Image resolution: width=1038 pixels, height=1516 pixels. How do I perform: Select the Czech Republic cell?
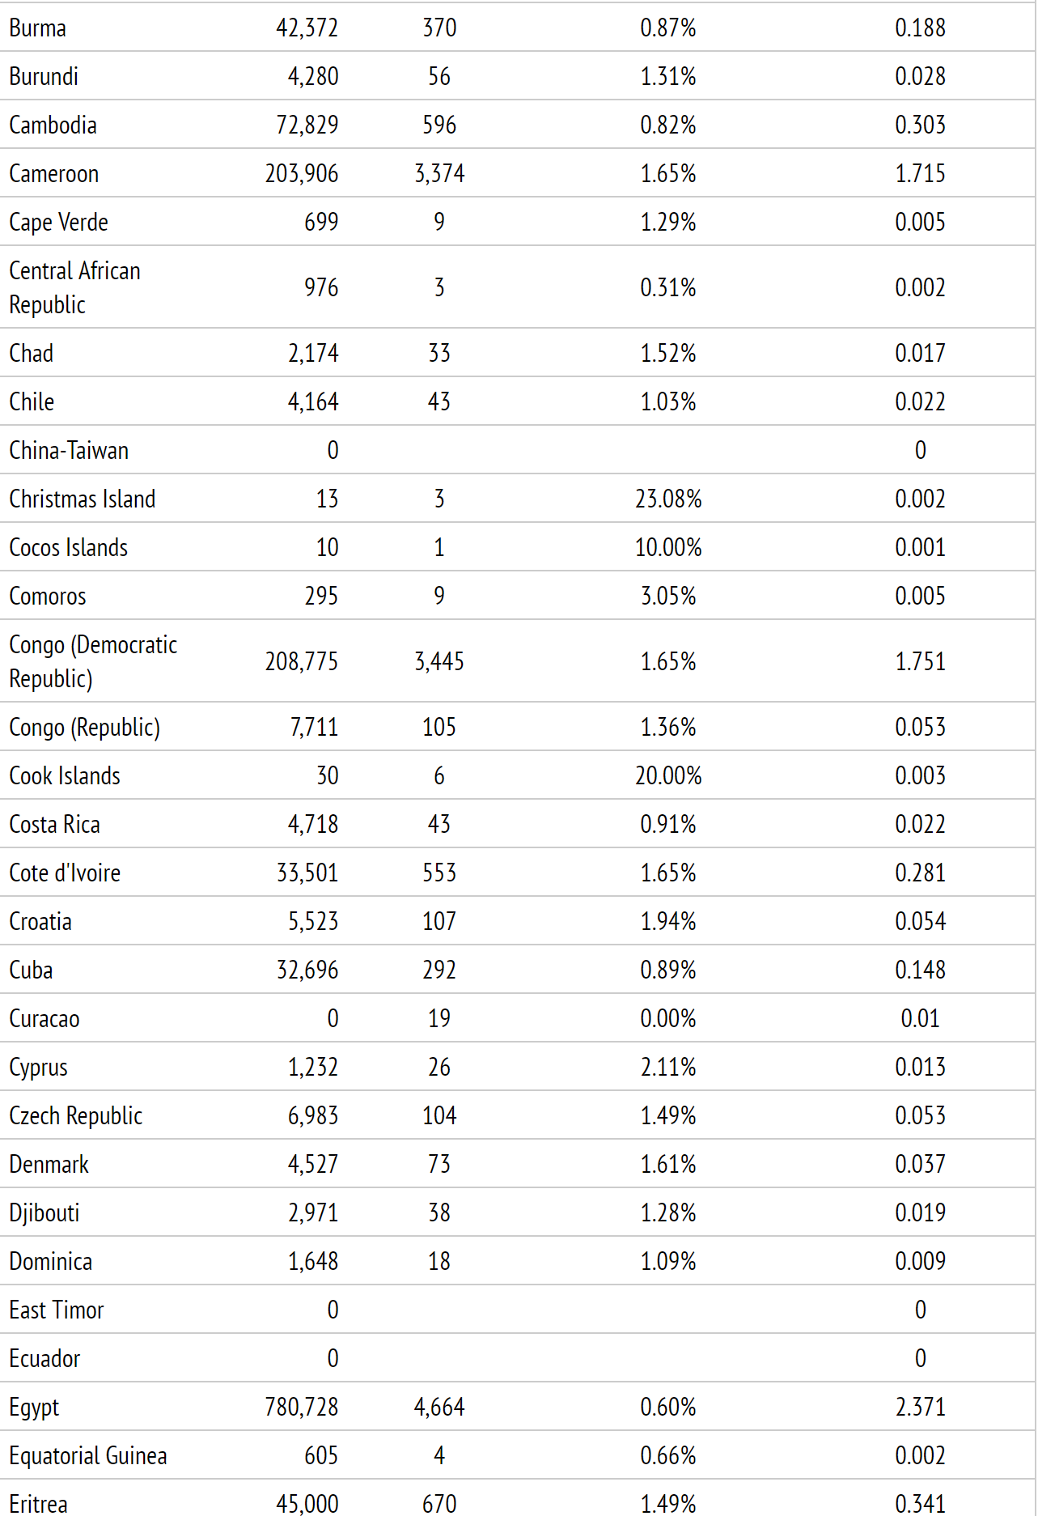76,1116
